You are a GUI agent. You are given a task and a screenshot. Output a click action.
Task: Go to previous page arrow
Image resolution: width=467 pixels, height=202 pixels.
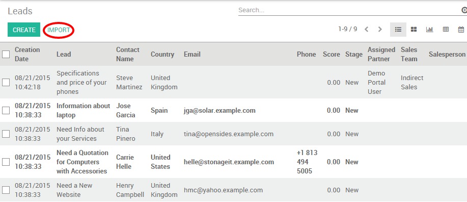(x=367, y=29)
